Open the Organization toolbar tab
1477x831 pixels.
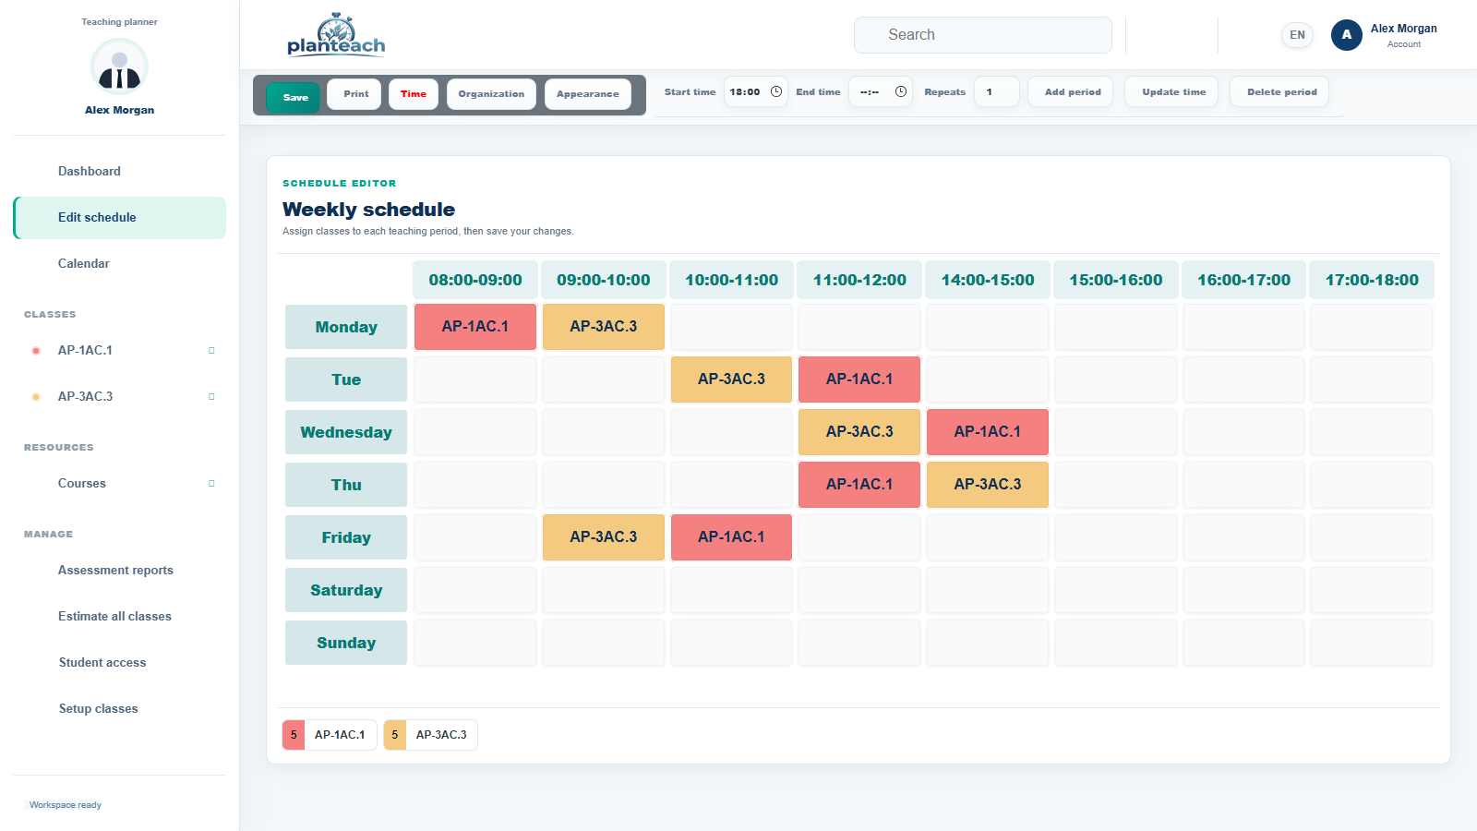pos(491,94)
